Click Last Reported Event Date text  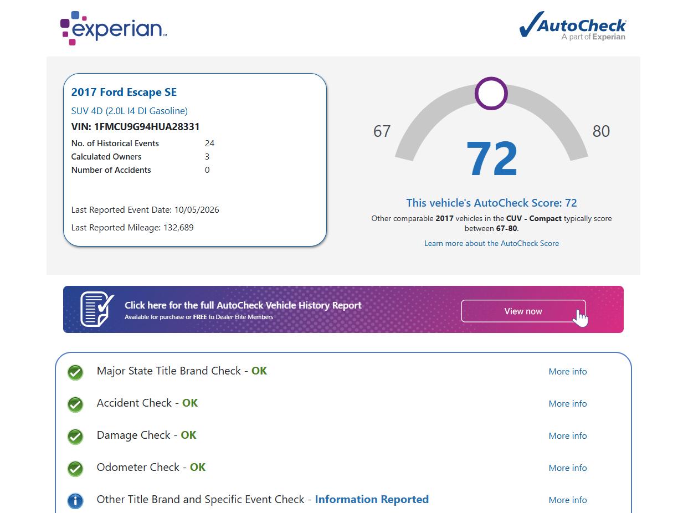[x=145, y=210]
